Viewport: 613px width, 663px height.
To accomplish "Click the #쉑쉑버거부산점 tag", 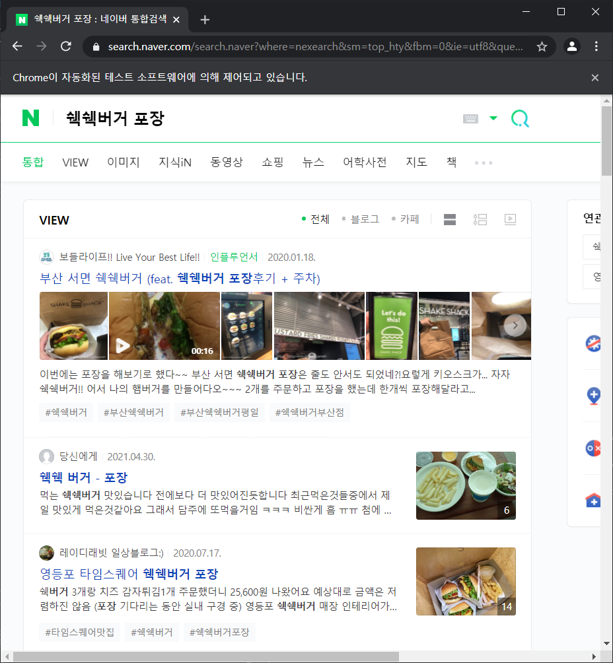I will coord(310,412).
